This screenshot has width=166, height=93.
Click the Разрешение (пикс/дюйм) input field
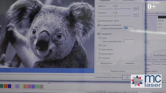[128, 28]
